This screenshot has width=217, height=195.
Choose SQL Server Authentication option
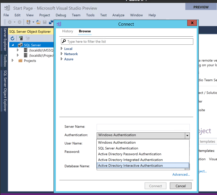pyautogui.click(x=118, y=148)
